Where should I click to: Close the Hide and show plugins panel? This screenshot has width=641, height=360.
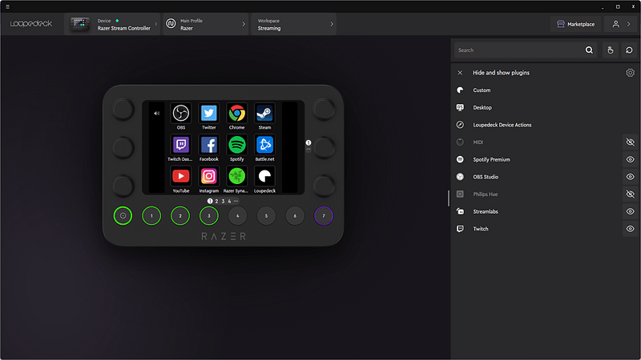click(460, 73)
